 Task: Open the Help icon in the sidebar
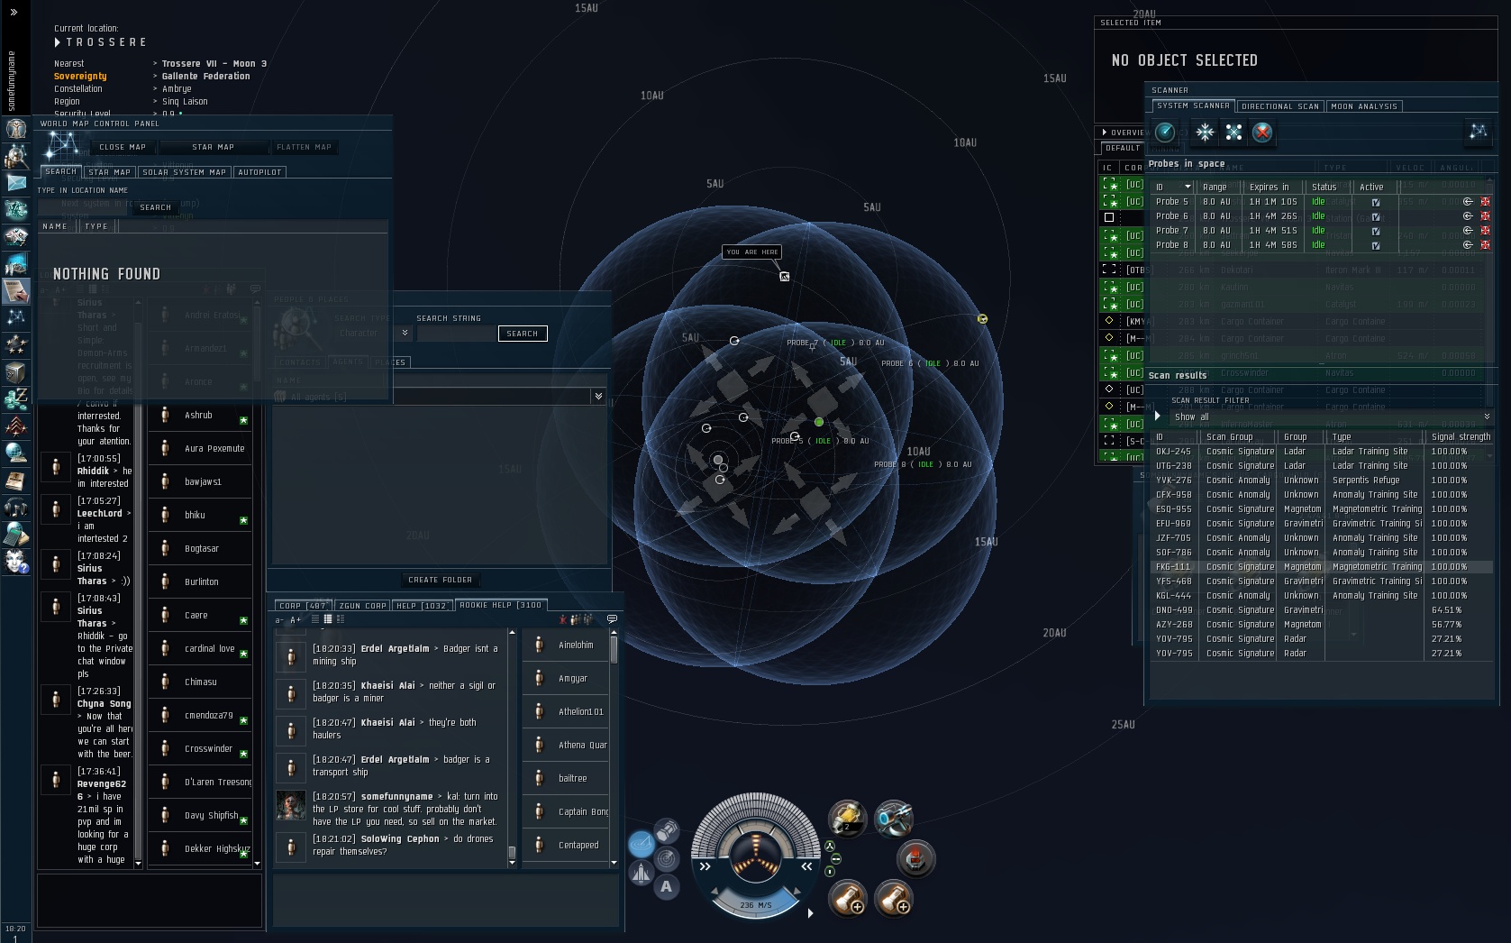(x=16, y=561)
